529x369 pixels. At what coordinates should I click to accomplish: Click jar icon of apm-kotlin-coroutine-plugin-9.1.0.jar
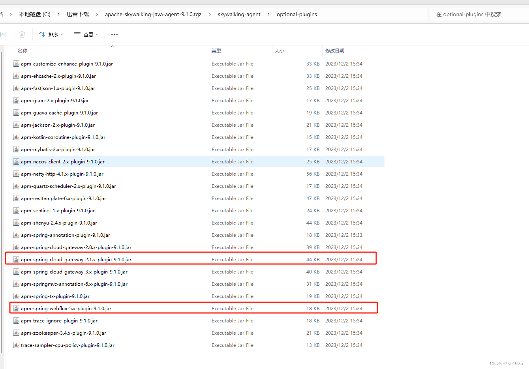[x=16, y=137]
